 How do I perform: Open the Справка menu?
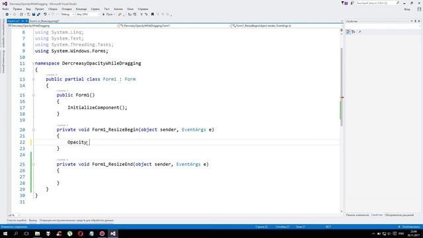(x=143, y=9)
